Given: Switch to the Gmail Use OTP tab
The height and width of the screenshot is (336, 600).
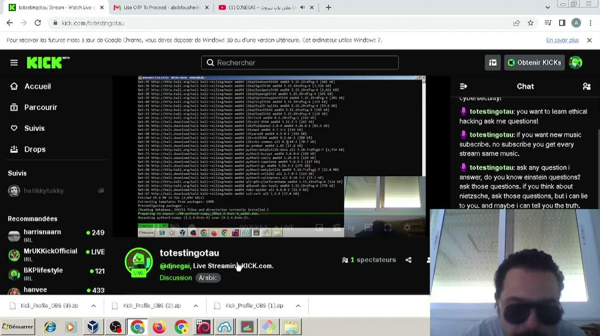Looking at the screenshot, I should pyautogui.click(x=160, y=7).
